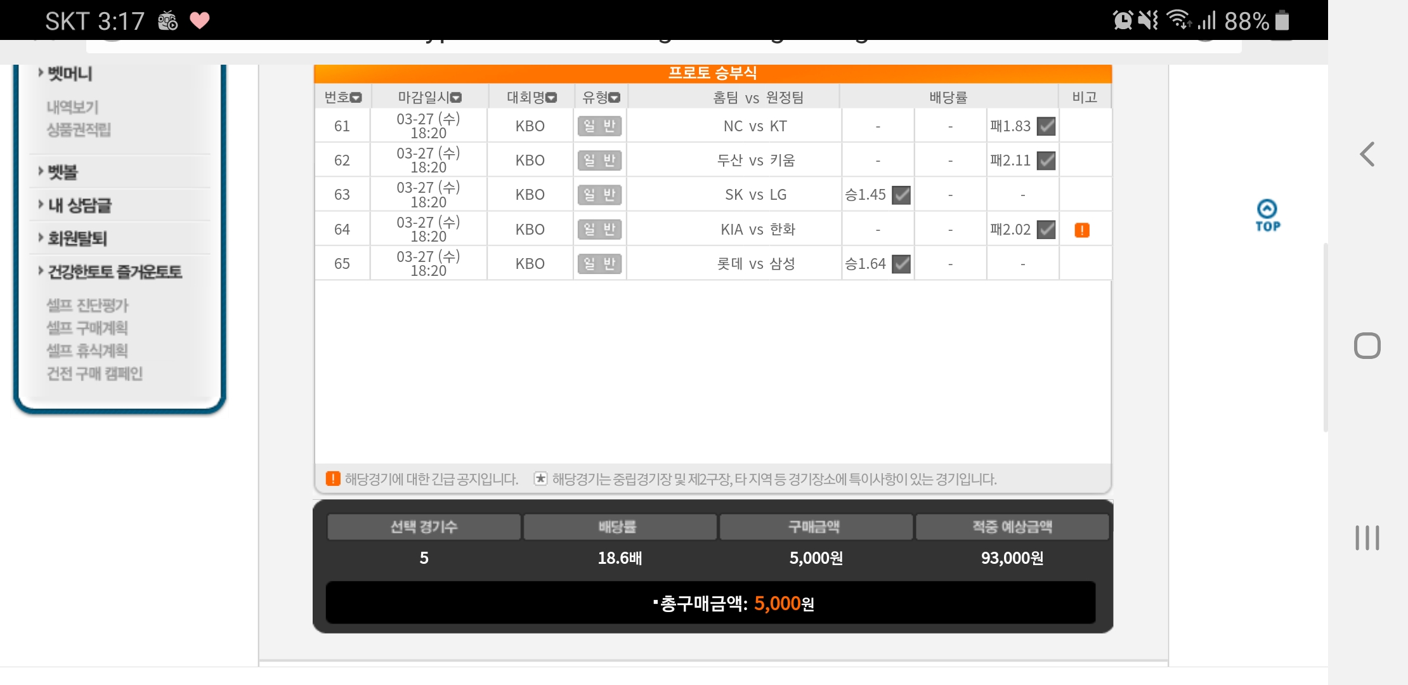Select the SK vs LG match text
This screenshot has width=1408, height=685.
755,195
